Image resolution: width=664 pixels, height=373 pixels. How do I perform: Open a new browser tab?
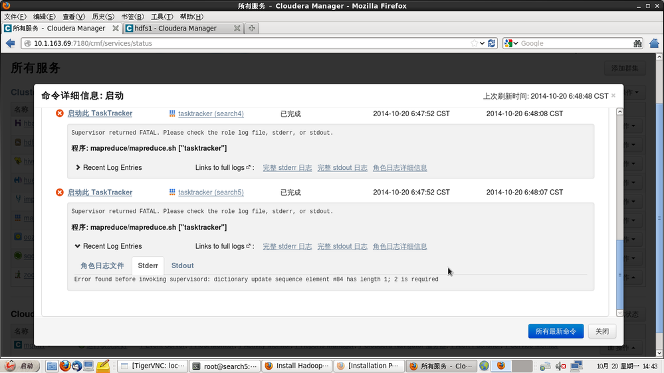[x=251, y=29]
